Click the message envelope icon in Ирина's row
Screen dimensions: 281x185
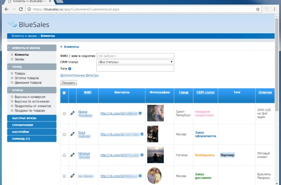coord(140,113)
